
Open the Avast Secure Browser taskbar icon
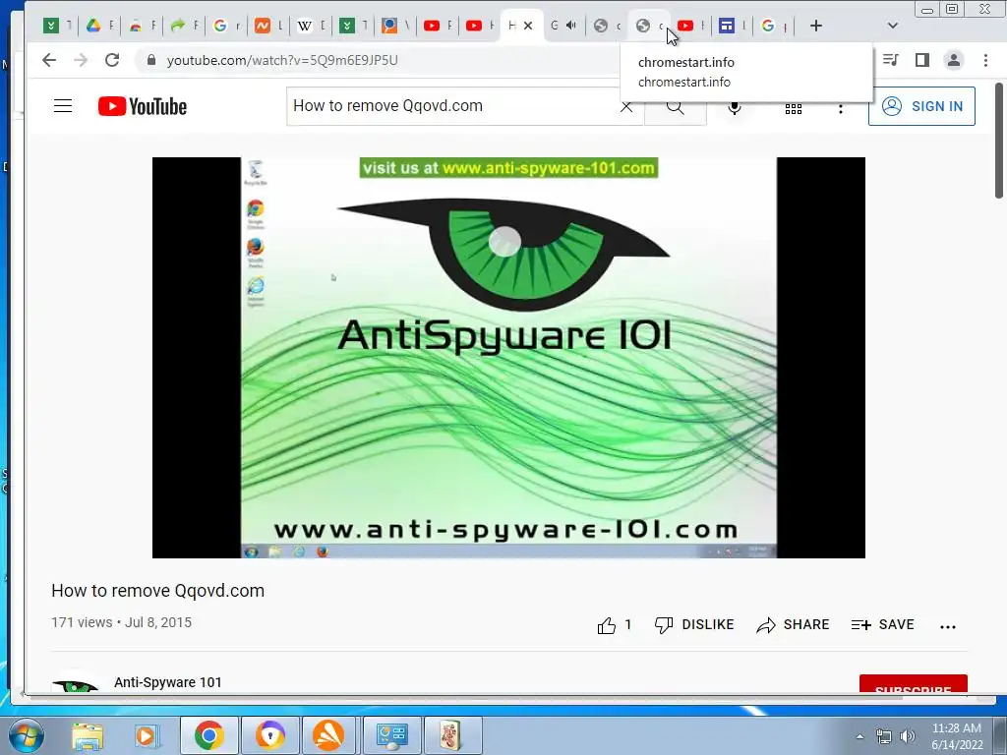coord(269,735)
